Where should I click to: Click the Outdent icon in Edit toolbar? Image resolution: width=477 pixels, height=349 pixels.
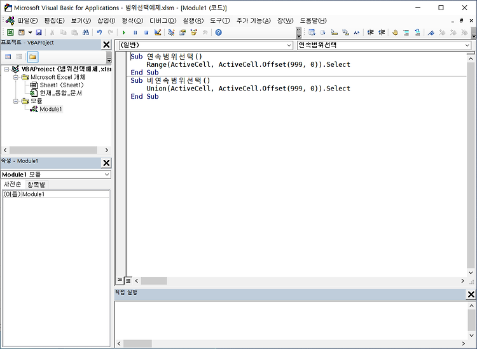tap(382, 32)
